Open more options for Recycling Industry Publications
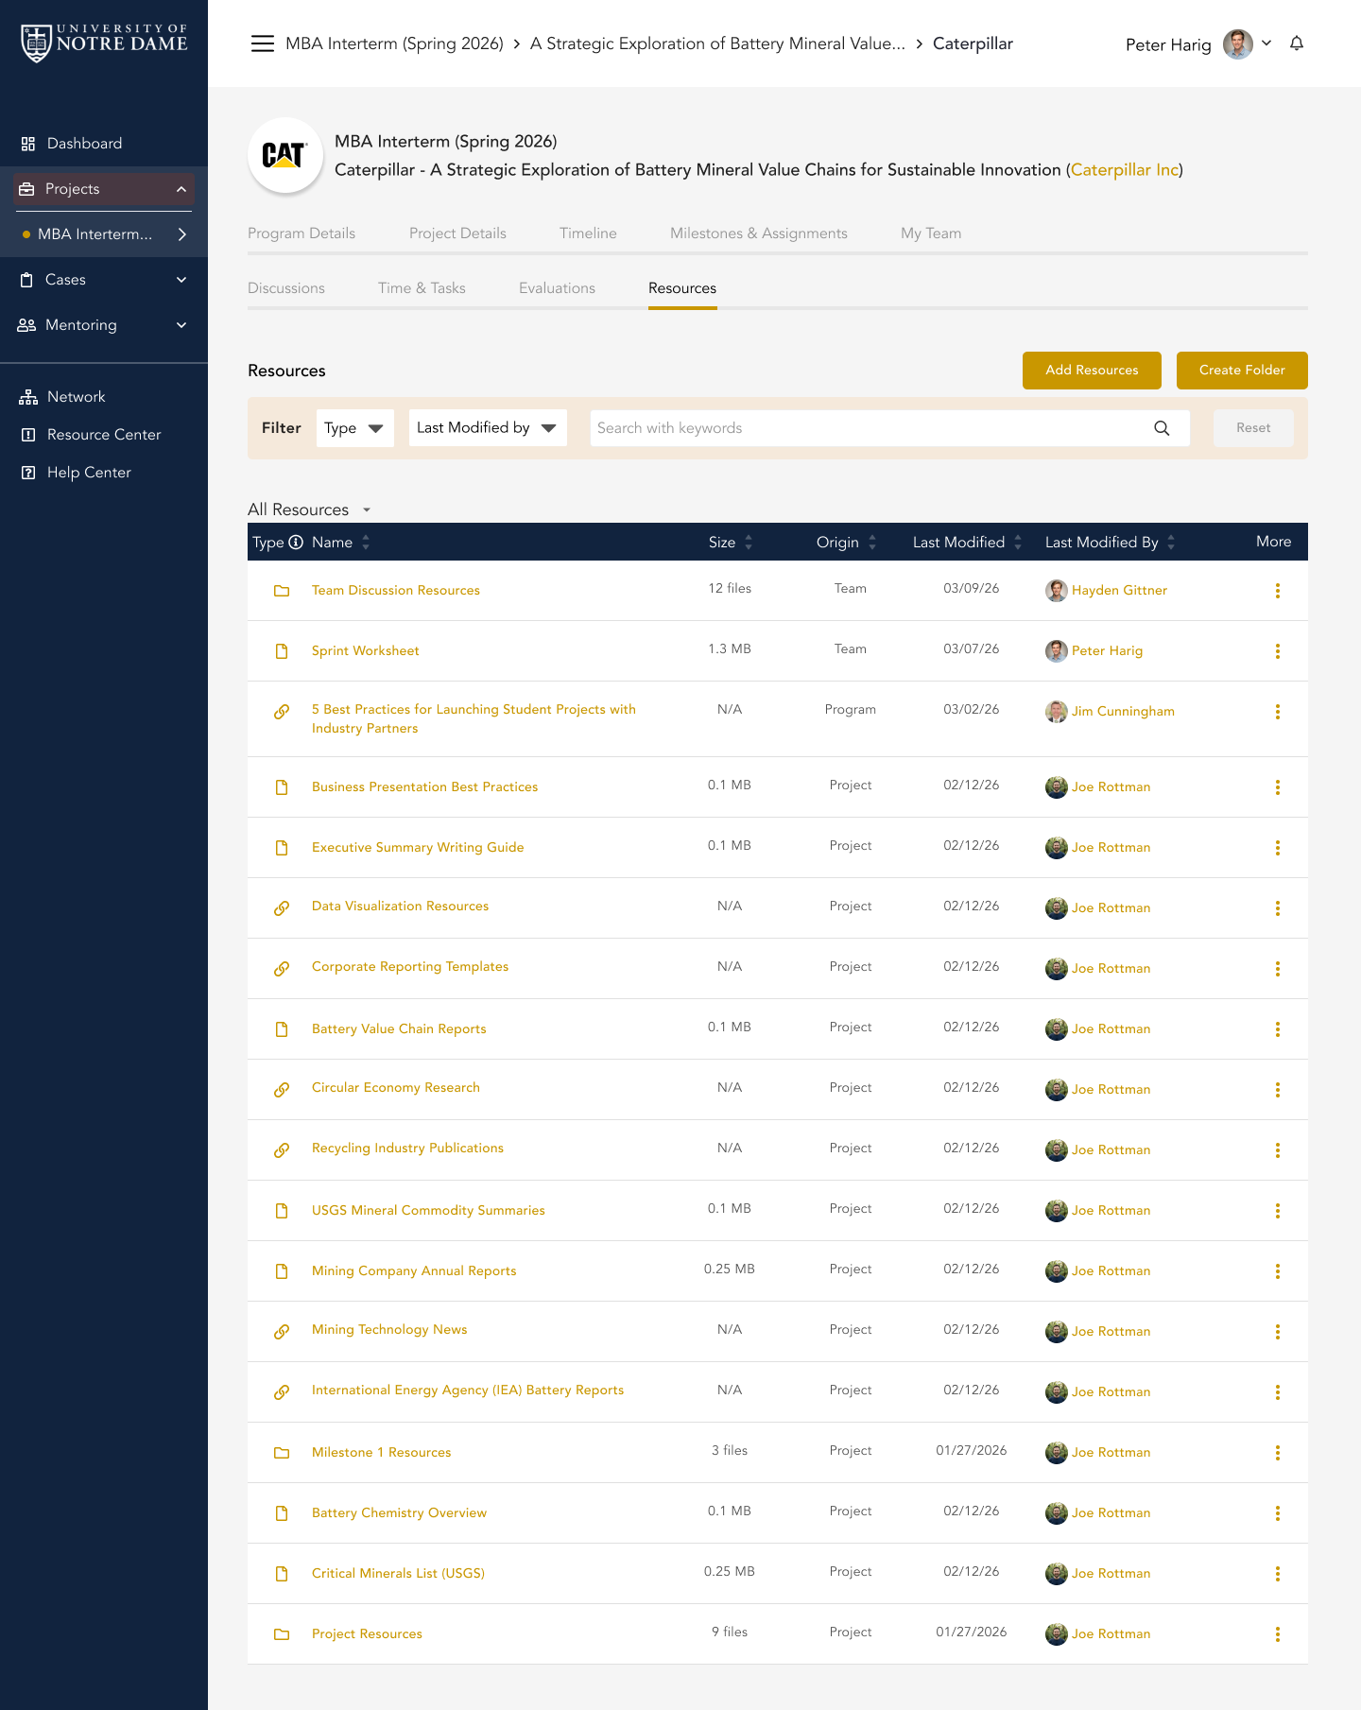 1278,1150
